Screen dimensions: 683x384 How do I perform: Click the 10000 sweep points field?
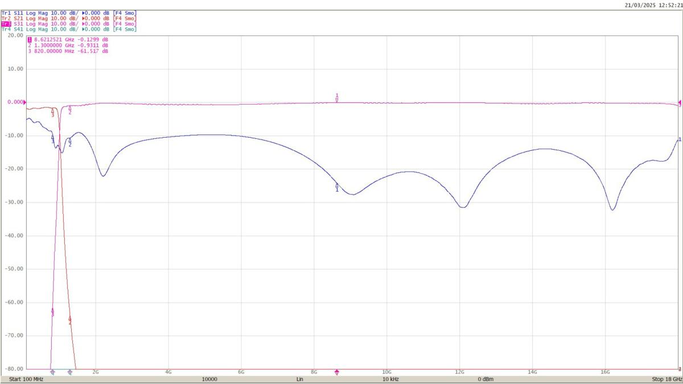(209, 379)
